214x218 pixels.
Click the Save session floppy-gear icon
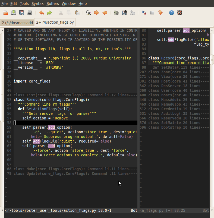point(124,13)
